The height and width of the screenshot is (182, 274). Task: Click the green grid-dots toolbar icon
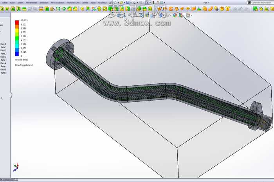point(58,9)
